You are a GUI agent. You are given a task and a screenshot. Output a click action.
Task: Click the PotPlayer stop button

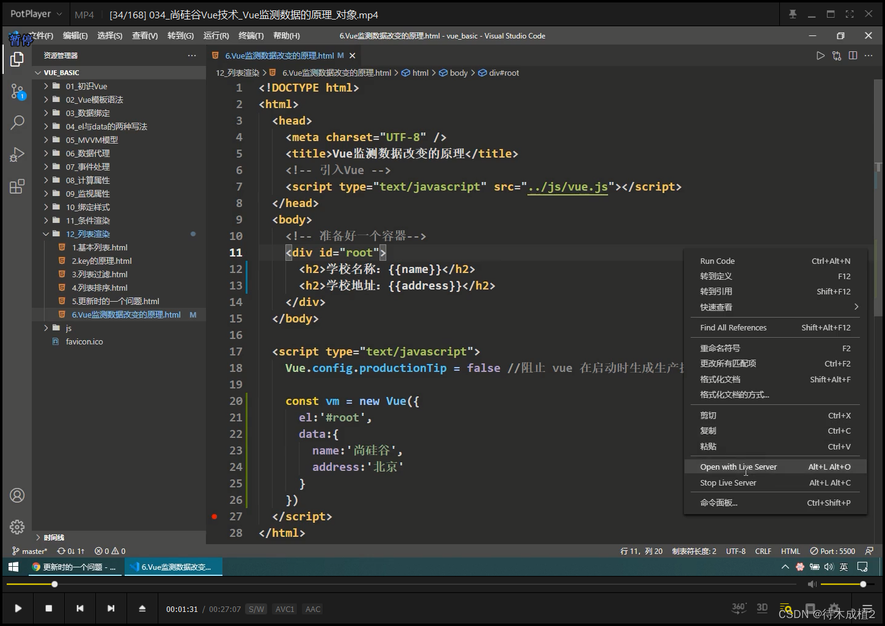[49, 608]
